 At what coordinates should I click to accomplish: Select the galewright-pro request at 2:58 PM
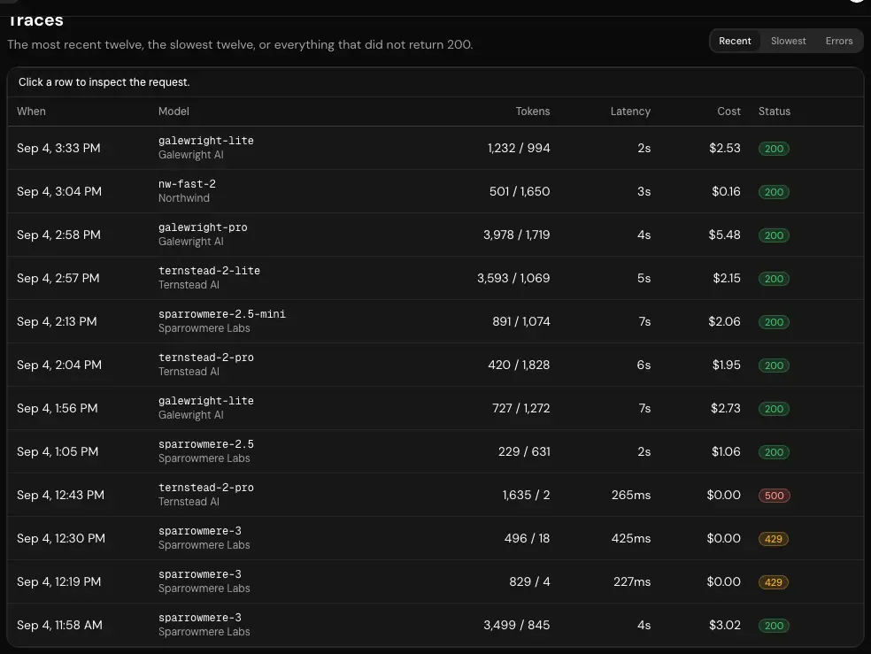coord(435,235)
